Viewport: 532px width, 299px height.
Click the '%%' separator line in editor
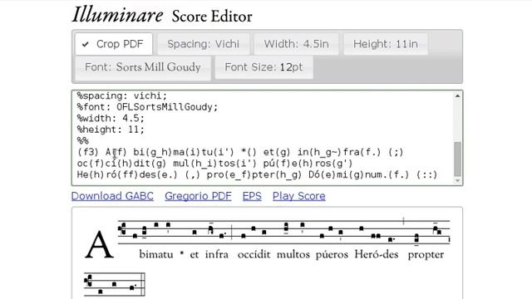[83, 140]
